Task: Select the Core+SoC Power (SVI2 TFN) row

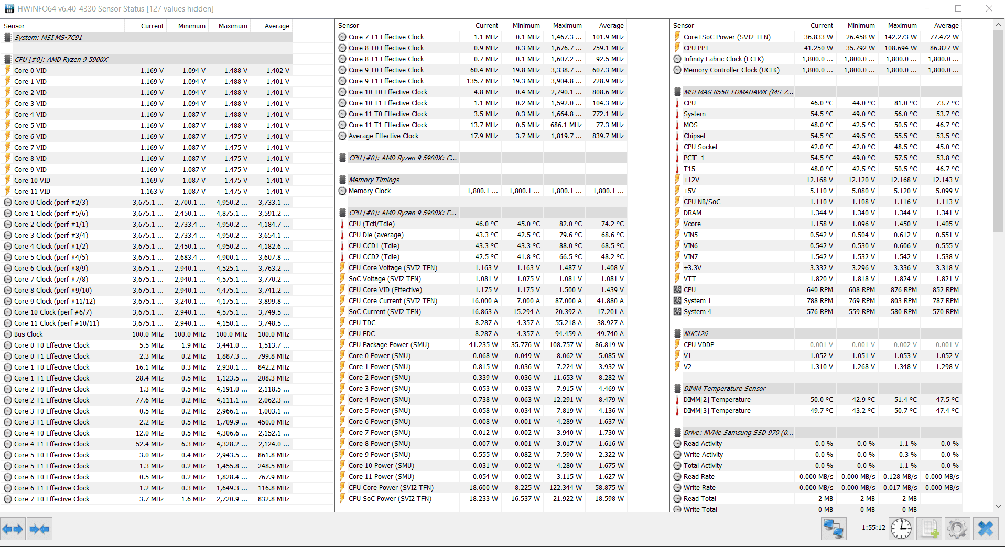Action: point(817,37)
